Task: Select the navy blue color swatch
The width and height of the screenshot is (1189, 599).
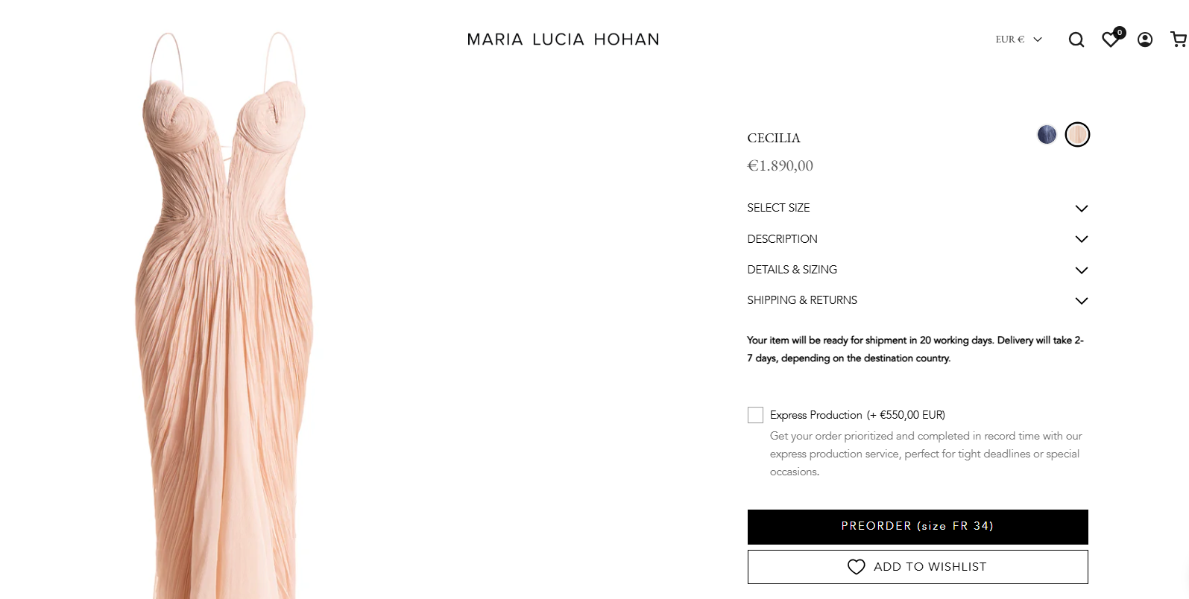Action: click(1047, 135)
